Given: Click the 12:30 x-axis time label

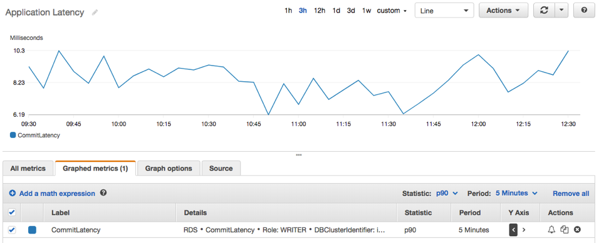Looking at the screenshot, I should click(x=568, y=124).
